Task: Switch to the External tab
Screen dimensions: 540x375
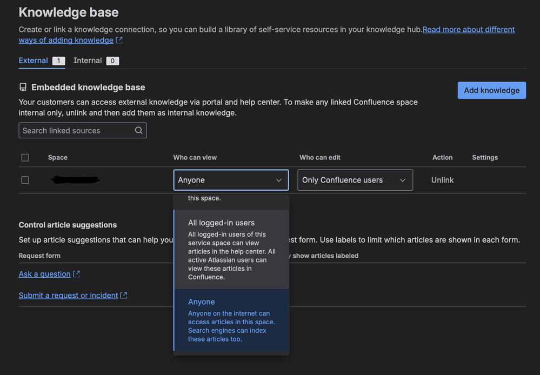Action: (x=34, y=61)
